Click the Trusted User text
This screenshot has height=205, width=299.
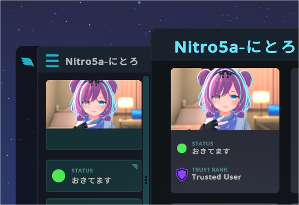click(x=216, y=177)
